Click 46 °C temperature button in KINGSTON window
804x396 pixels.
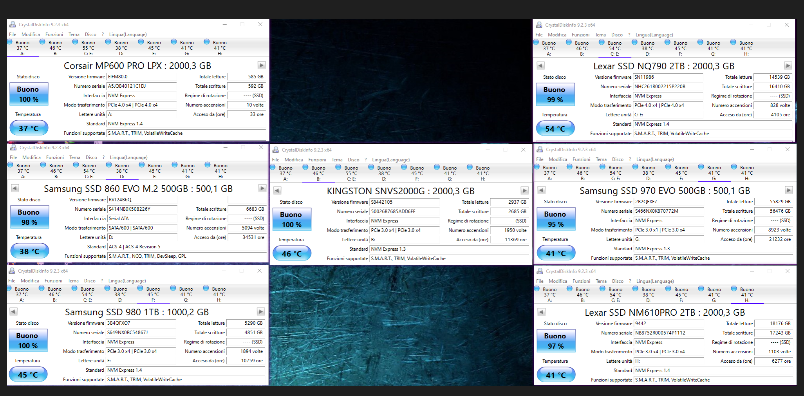(292, 253)
